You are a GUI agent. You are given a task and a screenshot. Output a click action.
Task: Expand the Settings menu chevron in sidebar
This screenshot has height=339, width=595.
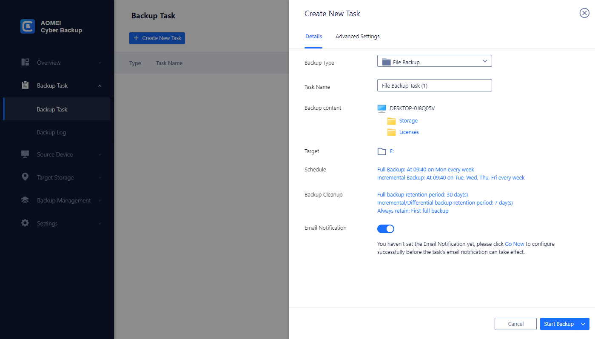pos(100,223)
